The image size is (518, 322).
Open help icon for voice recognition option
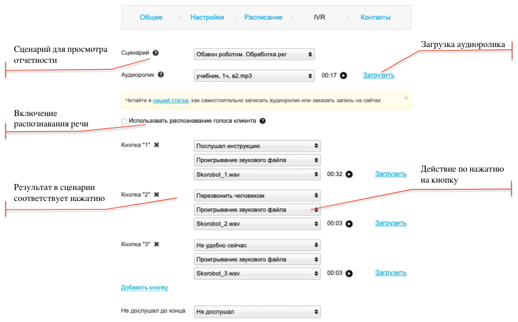click(x=263, y=121)
